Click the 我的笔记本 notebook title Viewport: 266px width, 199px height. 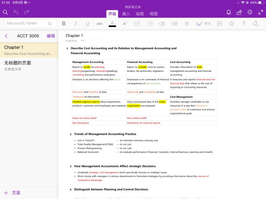(133, 7)
